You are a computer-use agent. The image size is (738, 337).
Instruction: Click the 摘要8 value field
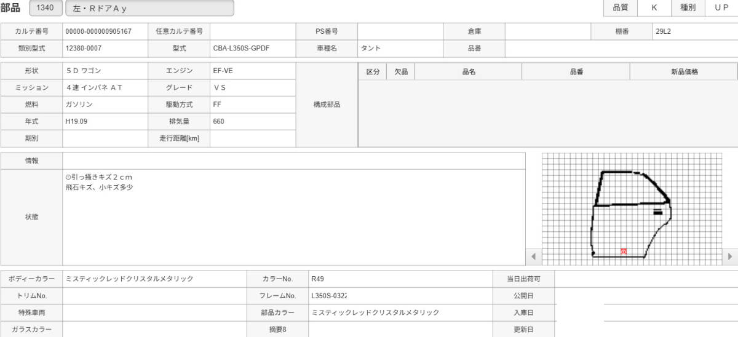pos(400,329)
